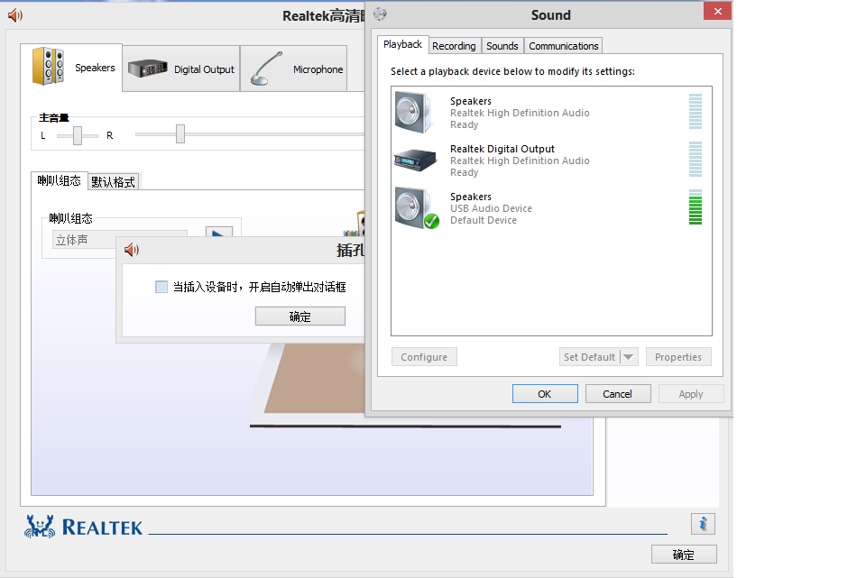Switch to the 默认格式 sub-tab
This screenshot has height=578, width=866.
tap(114, 181)
